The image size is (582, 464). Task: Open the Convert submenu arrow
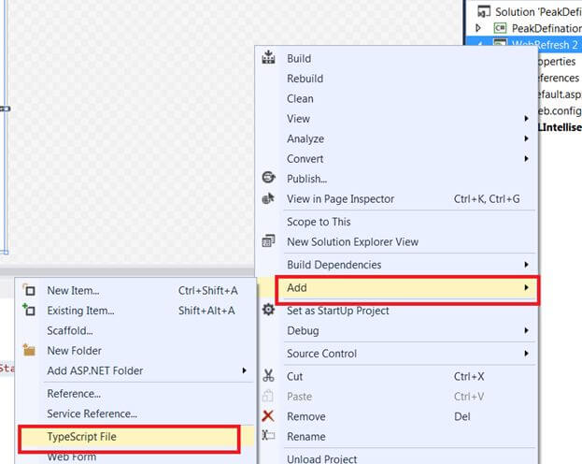click(526, 159)
